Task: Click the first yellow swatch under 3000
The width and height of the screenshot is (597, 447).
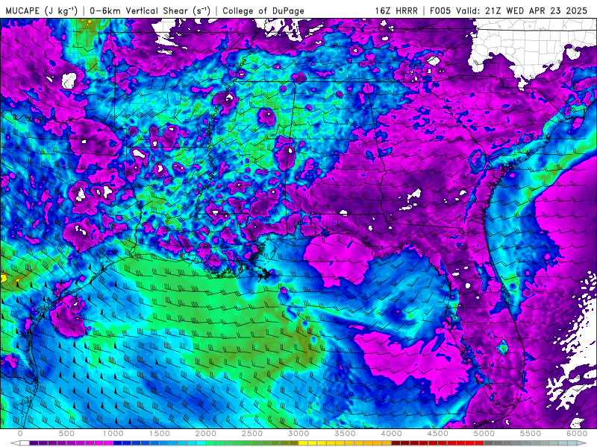Action: 303,443
